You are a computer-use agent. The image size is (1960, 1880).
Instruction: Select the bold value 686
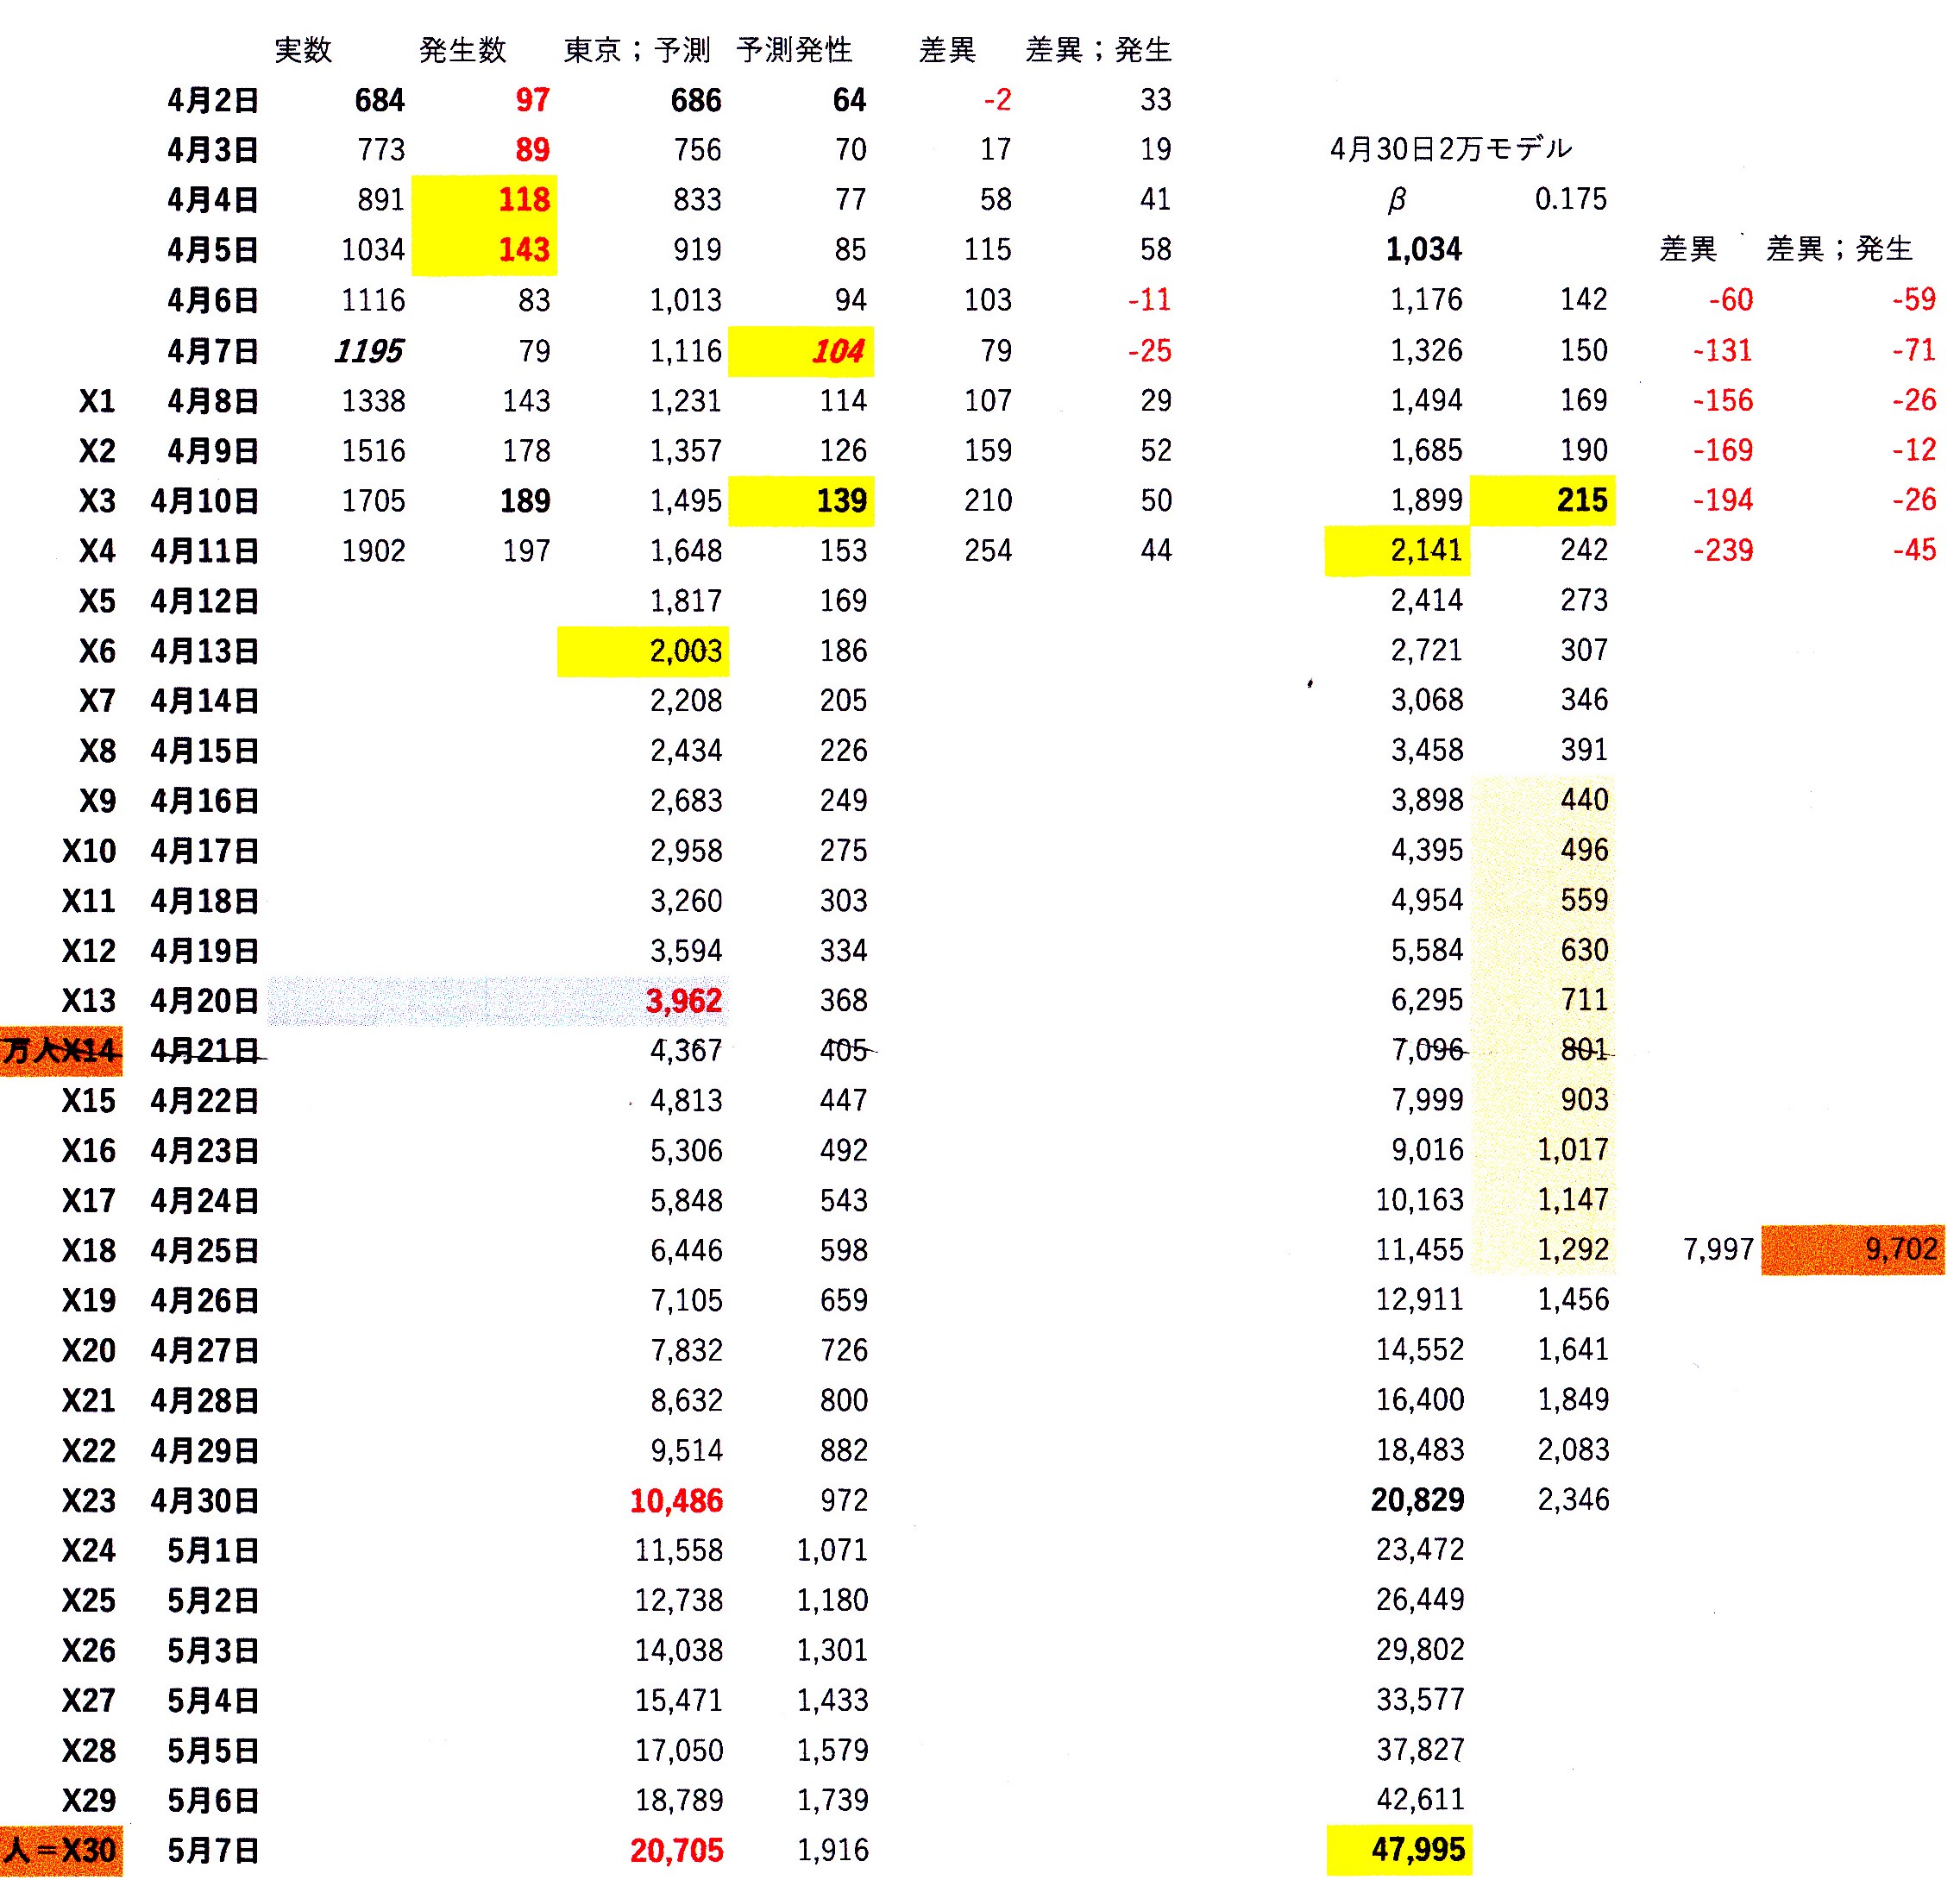tap(696, 100)
